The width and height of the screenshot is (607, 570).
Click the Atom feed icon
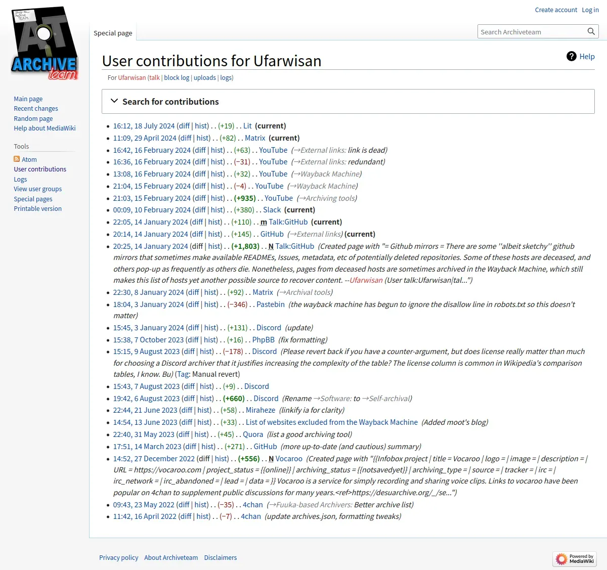(17, 159)
